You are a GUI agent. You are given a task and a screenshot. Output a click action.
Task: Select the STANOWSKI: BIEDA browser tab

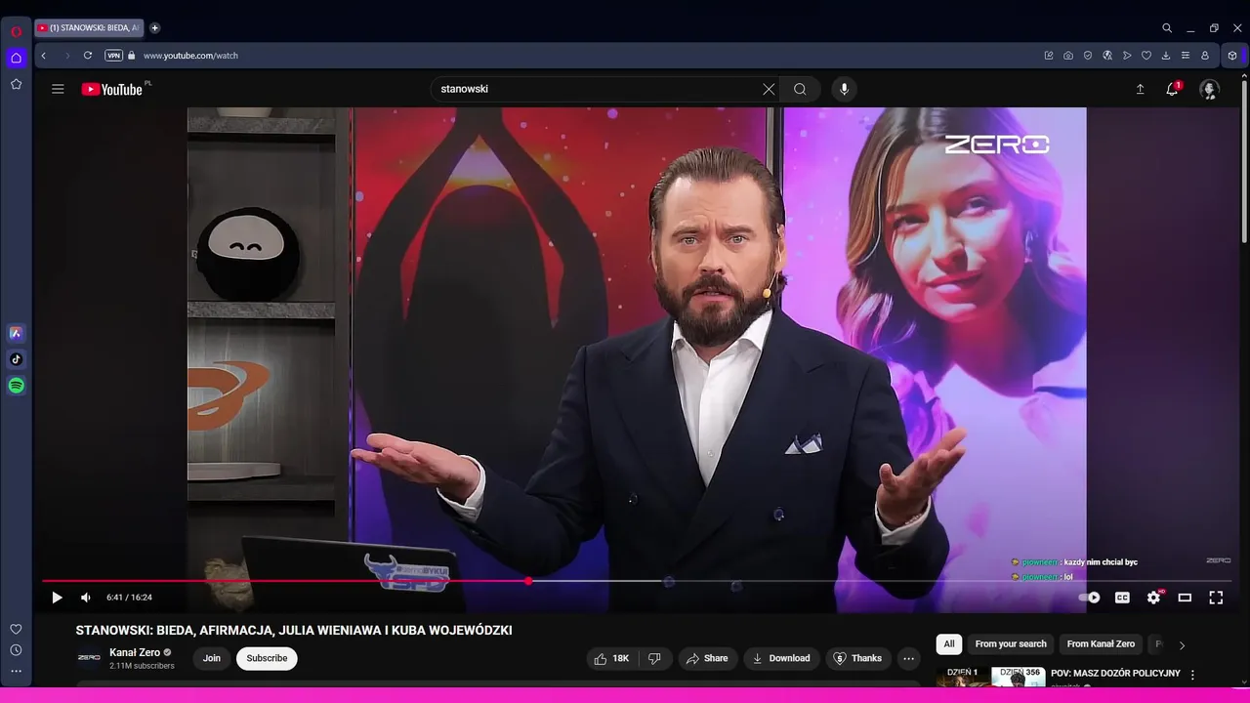tap(89, 28)
